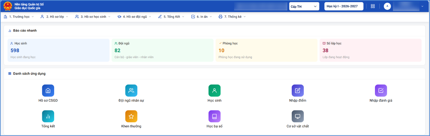Image resolution: width=430 pixels, height=136 pixels.
Task: Open the 7. Thống kê menu
Action: click(x=232, y=17)
